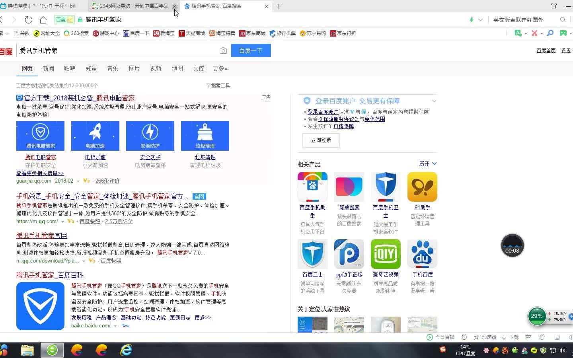This screenshot has width=573, height=358.
Task: Click the 简单搜索 app icon
Action: pyautogui.click(x=349, y=187)
